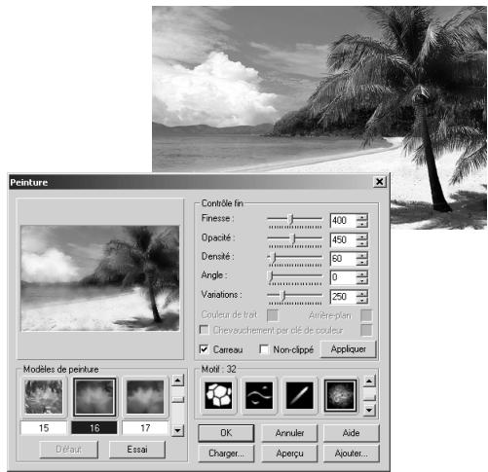Choose paint model thumbnail 16
Screen dimensions: 488x472
coord(94,397)
